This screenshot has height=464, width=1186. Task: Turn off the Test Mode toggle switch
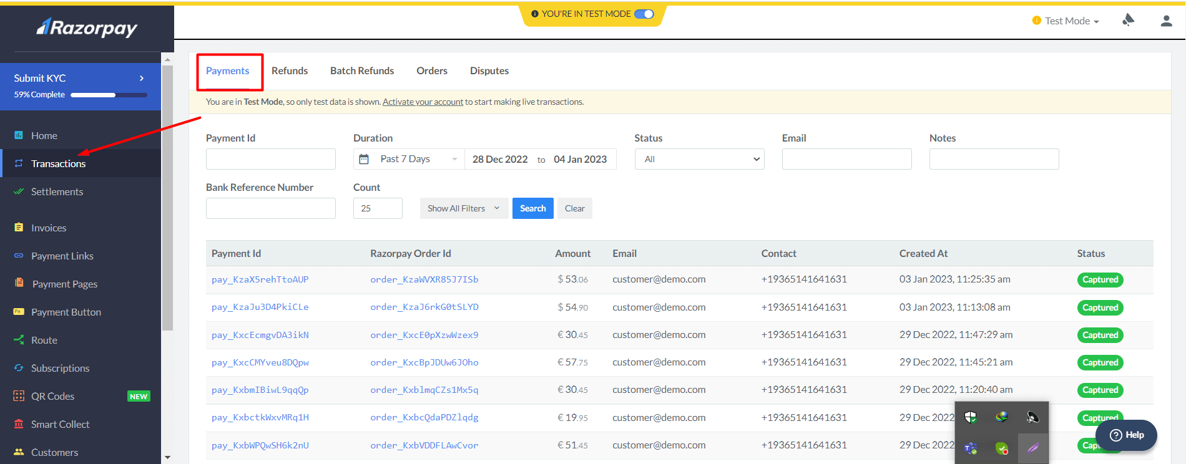(x=644, y=14)
